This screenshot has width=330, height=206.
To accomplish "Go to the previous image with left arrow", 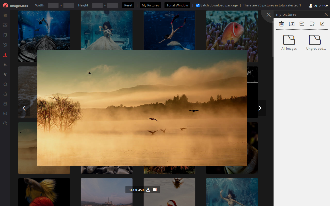I will pos(24,108).
